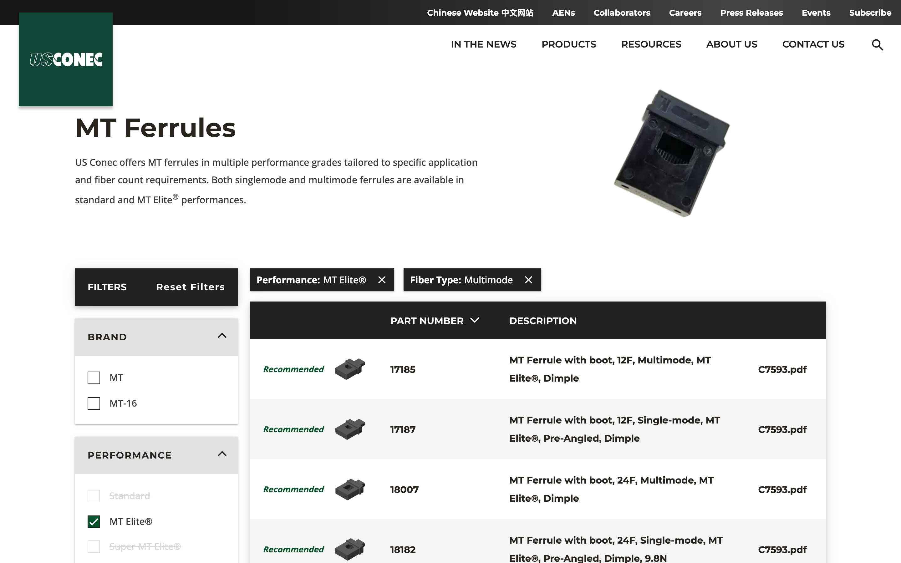Check the MT brand checkbox
901x563 pixels.
point(94,378)
